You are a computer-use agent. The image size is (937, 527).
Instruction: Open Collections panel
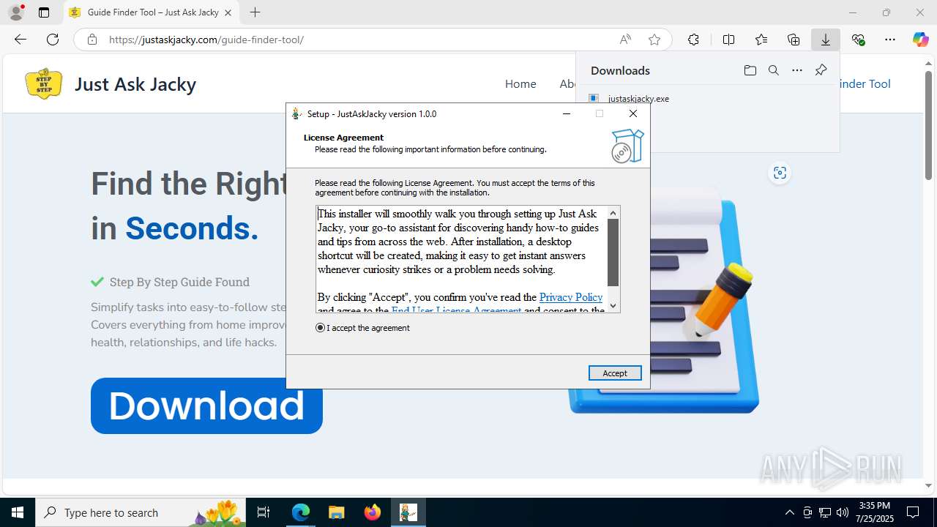click(794, 40)
